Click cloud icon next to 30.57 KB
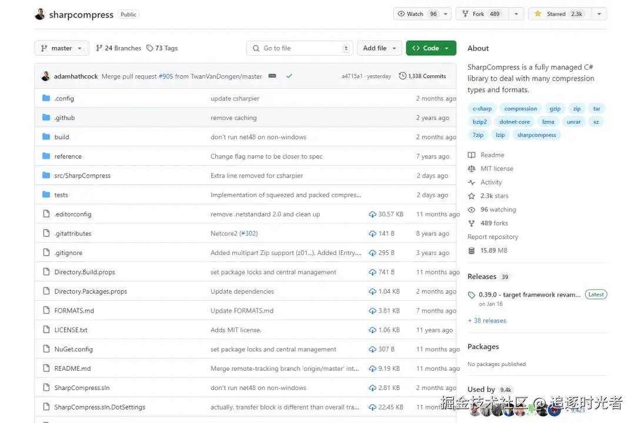 click(x=372, y=214)
